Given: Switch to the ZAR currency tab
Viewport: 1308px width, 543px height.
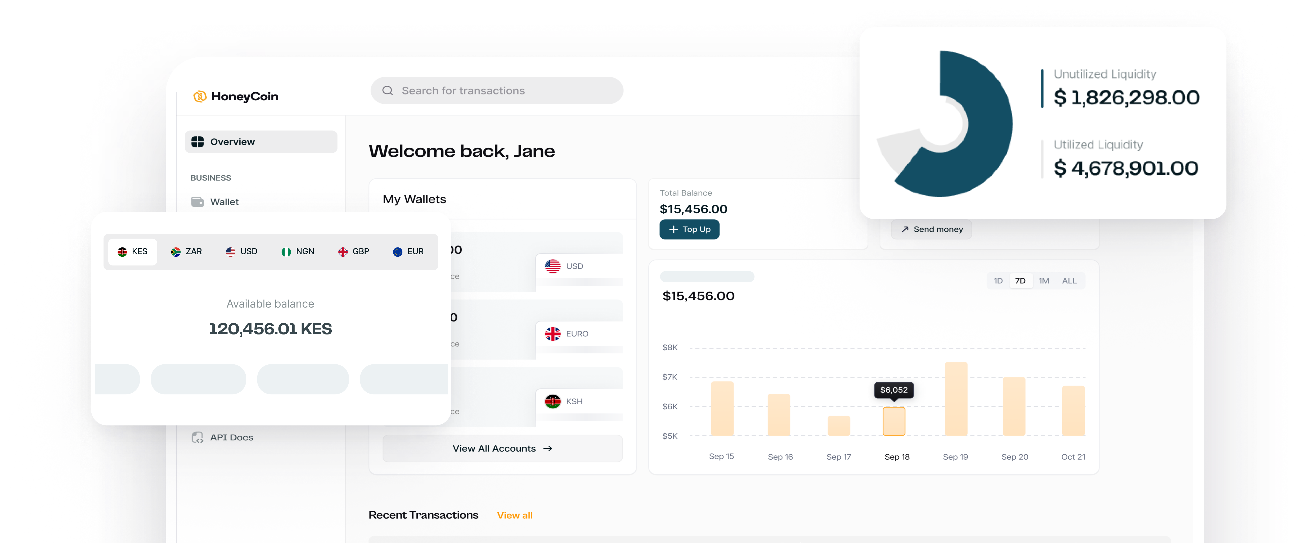Looking at the screenshot, I should click(x=187, y=252).
